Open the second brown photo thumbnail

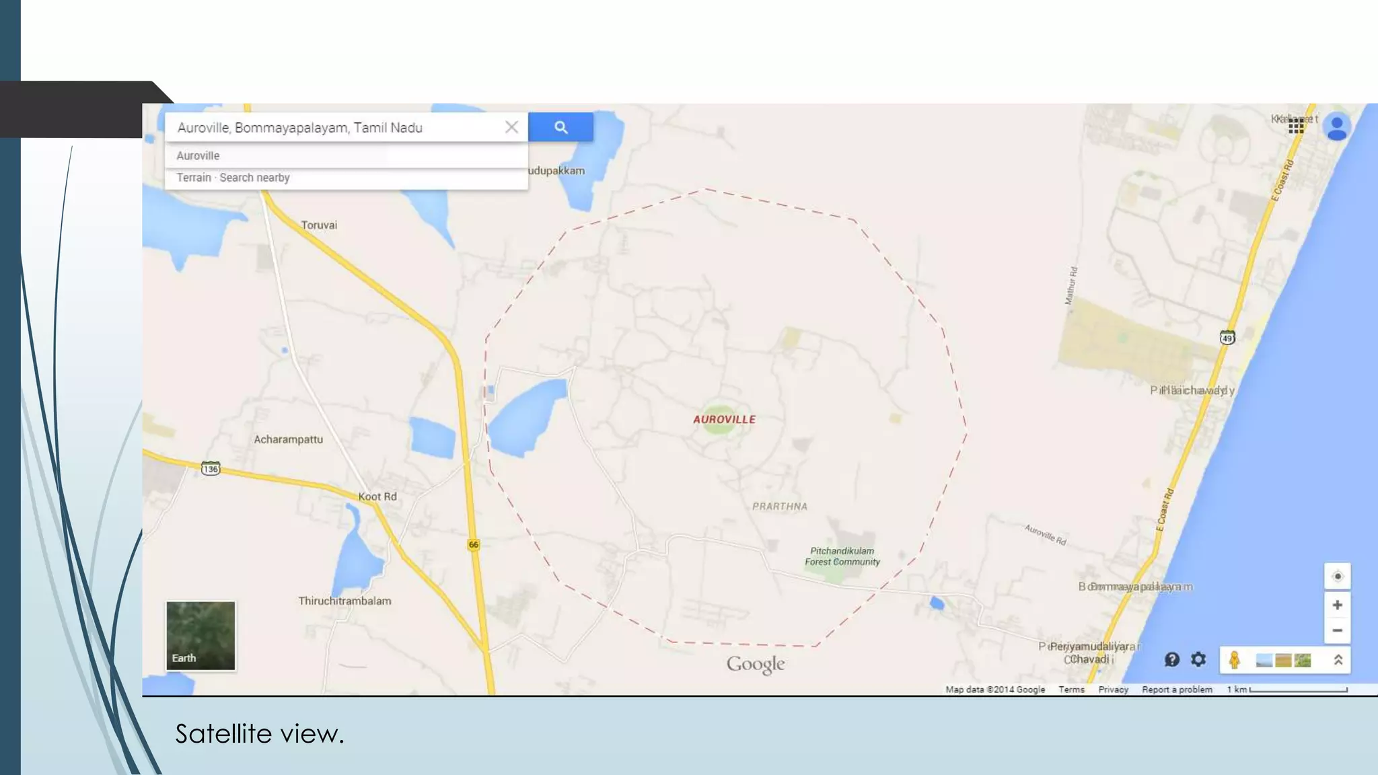pyautogui.click(x=1282, y=660)
